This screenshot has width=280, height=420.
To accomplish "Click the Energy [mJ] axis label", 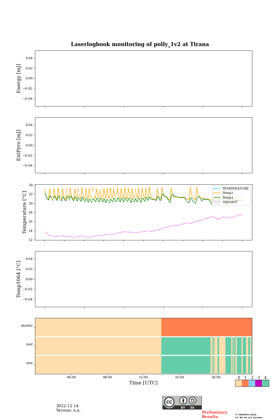I will [19, 78].
